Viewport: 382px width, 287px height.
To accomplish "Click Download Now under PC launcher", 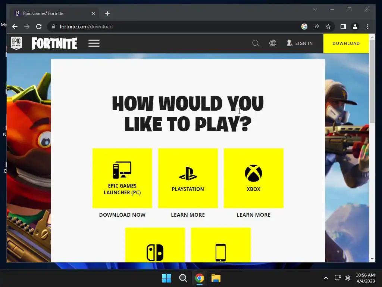I will point(122,215).
